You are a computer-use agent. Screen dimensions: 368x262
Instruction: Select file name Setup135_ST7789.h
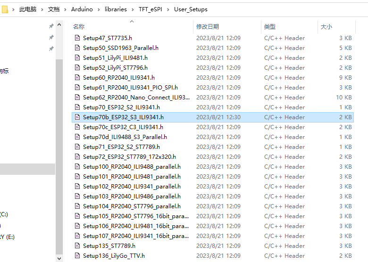[109, 246]
